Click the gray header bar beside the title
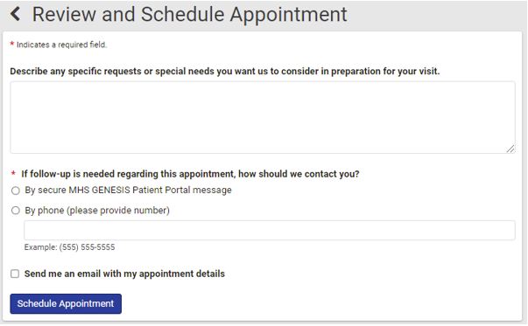This screenshot has height=326, width=528. click(x=438, y=15)
